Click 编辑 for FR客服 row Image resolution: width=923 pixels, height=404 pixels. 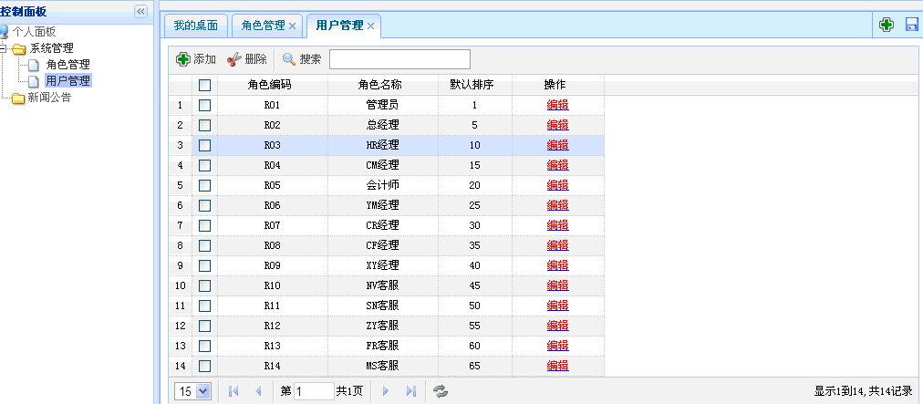coord(557,346)
